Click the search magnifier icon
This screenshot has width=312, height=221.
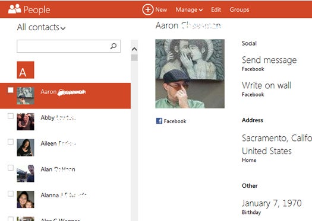pyautogui.click(x=114, y=46)
